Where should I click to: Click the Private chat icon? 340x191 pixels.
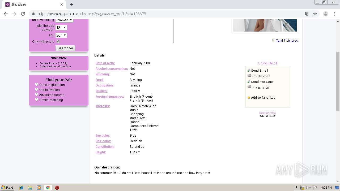(x=249, y=76)
